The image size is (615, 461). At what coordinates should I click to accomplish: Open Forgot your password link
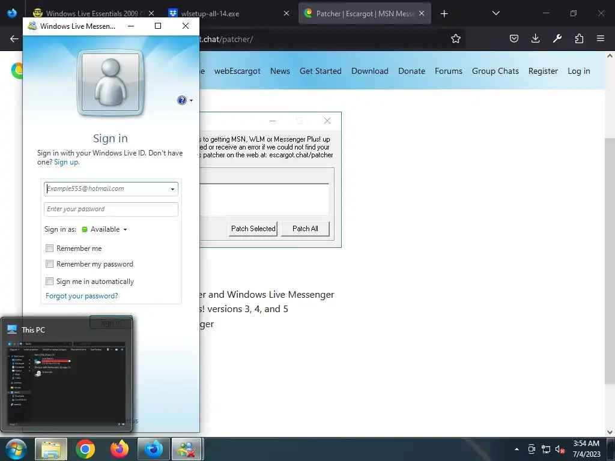point(82,296)
